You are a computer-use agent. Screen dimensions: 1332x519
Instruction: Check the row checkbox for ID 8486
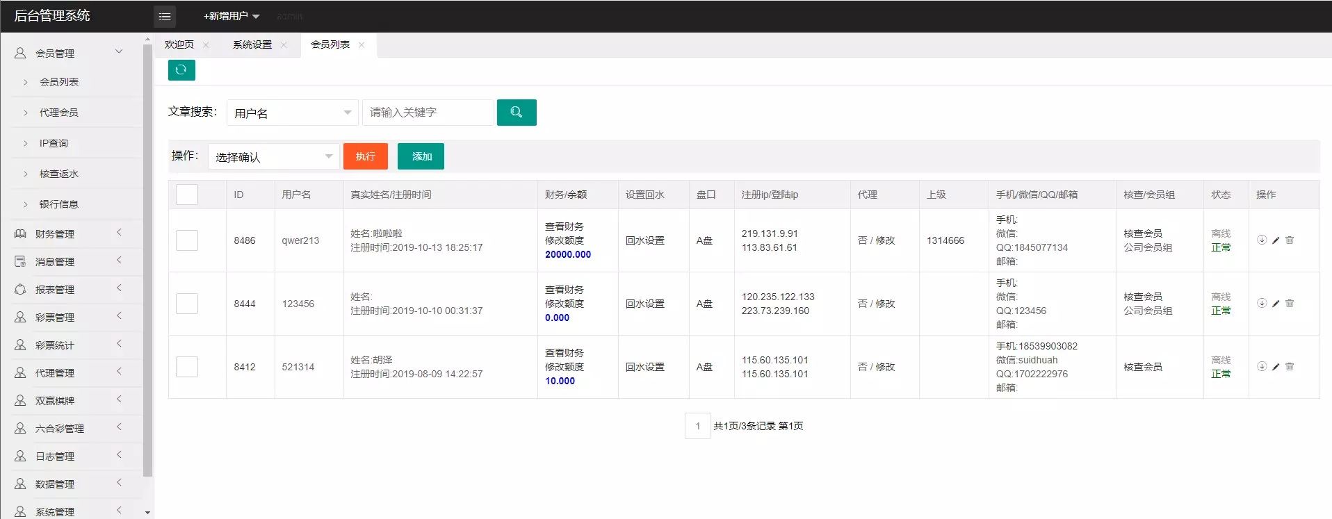187,240
